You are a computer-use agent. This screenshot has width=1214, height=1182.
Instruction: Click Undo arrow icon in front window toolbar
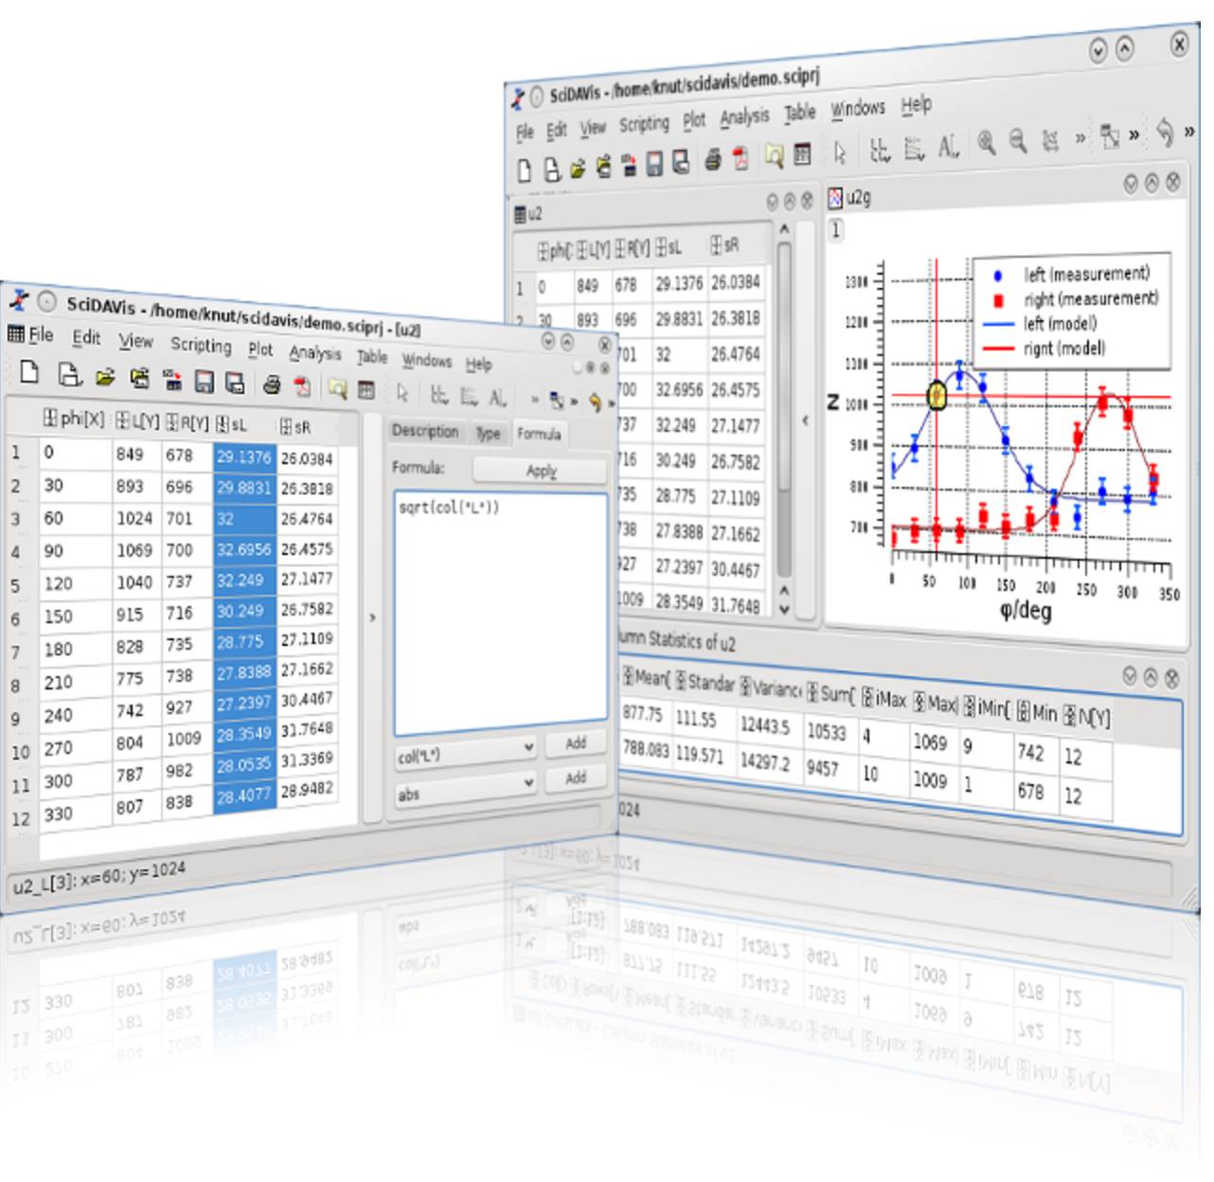(x=594, y=402)
